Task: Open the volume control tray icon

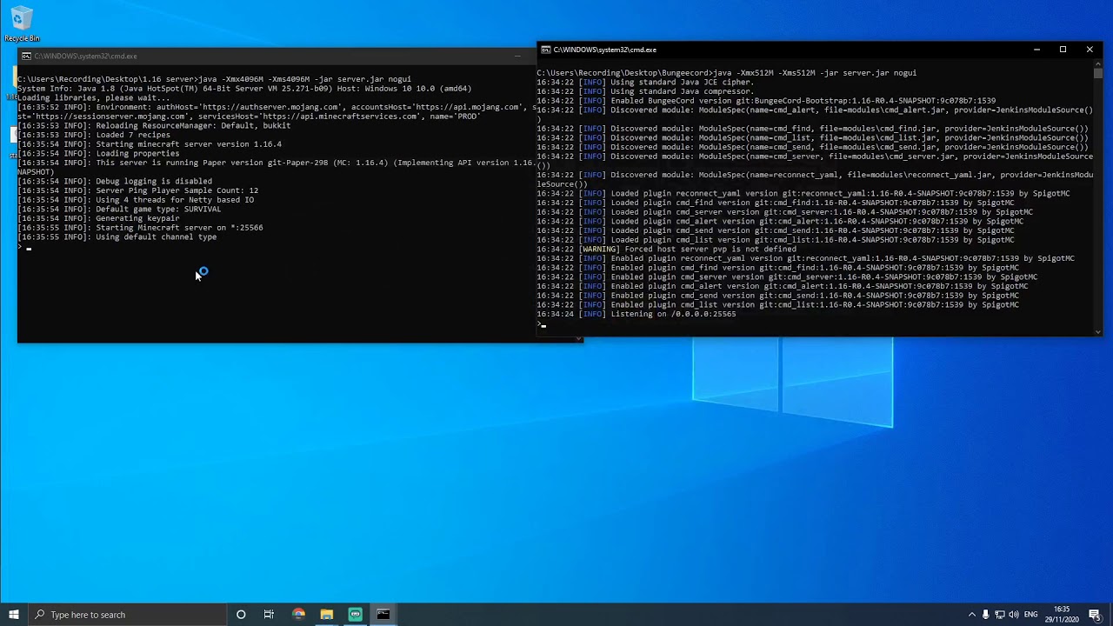Action: [x=1013, y=615]
